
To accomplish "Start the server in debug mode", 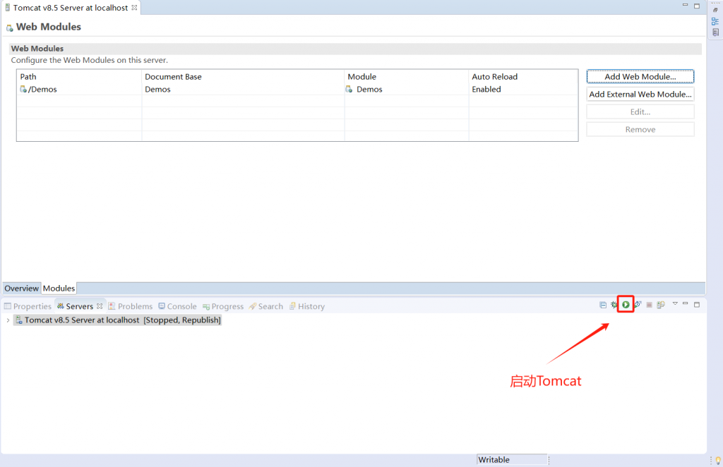I will point(614,305).
